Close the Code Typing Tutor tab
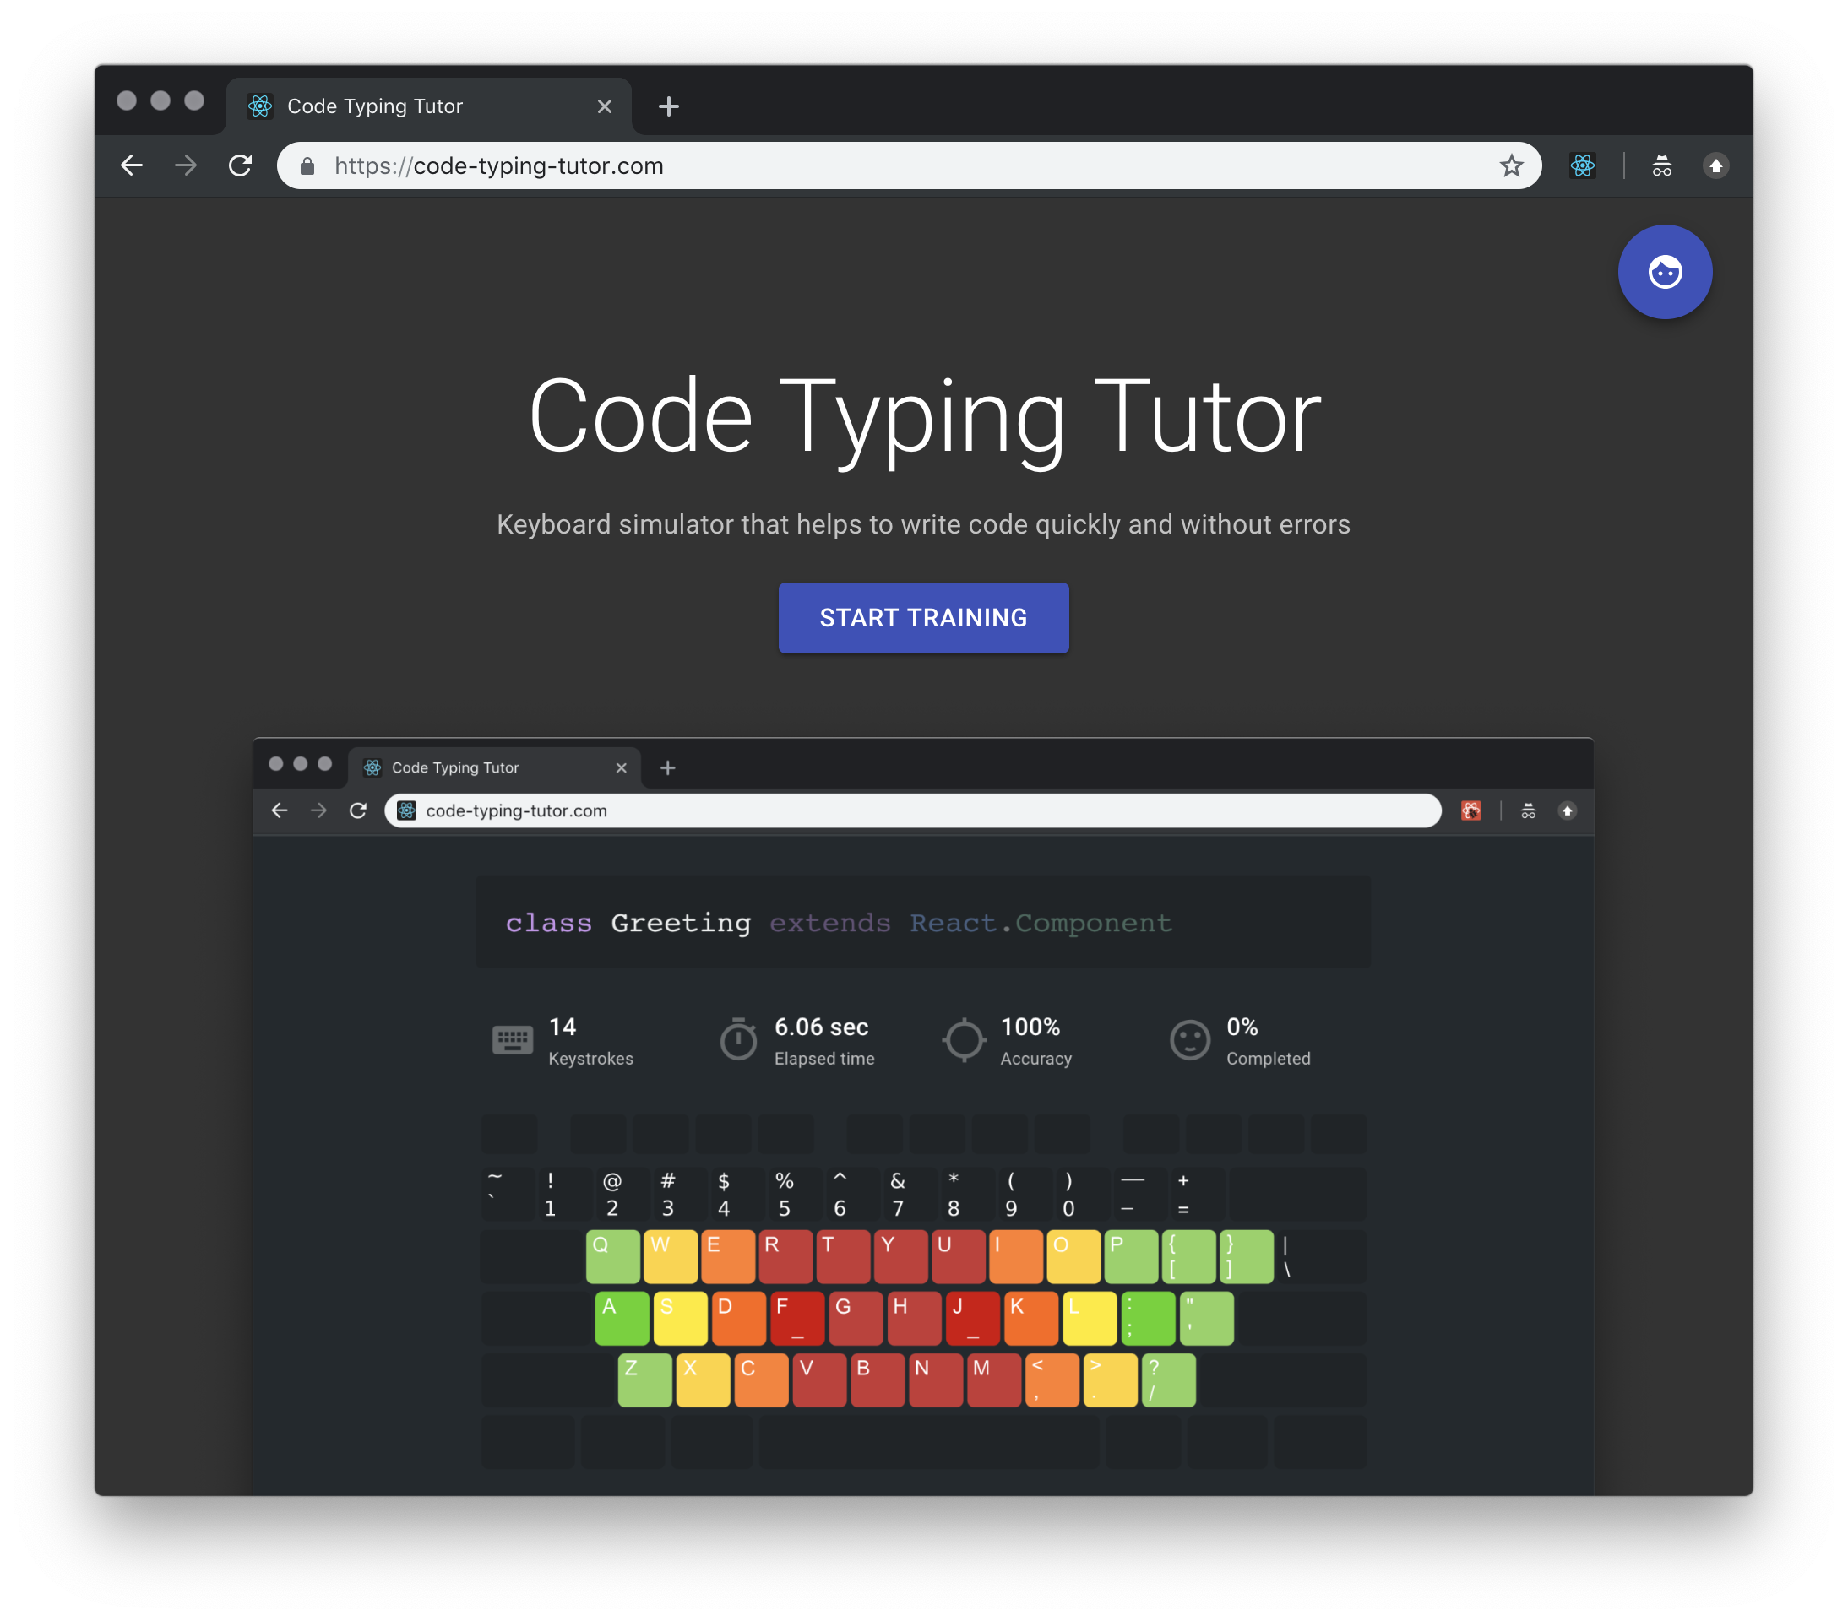 pyautogui.click(x=605, y=106)
